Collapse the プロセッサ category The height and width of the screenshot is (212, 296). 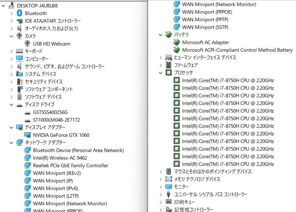coord(160,73)
